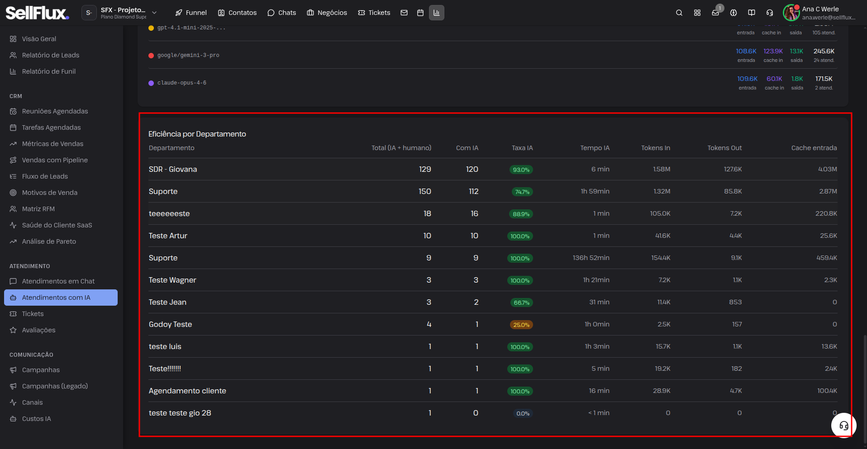Open Campanhas in sidebar
Viewport: 867px width, 449px height.
click(61, 370)
